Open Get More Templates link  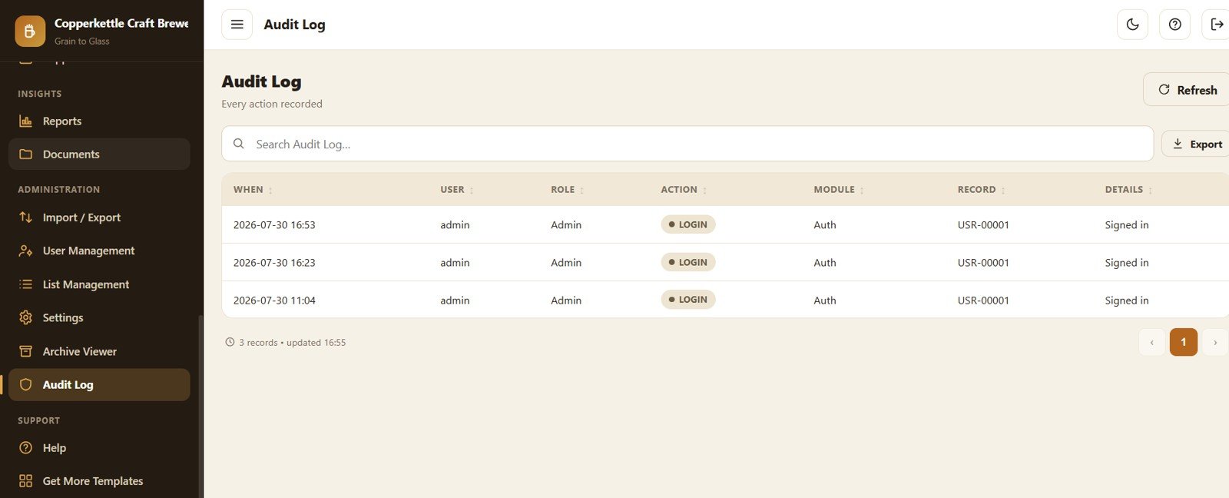99,481
